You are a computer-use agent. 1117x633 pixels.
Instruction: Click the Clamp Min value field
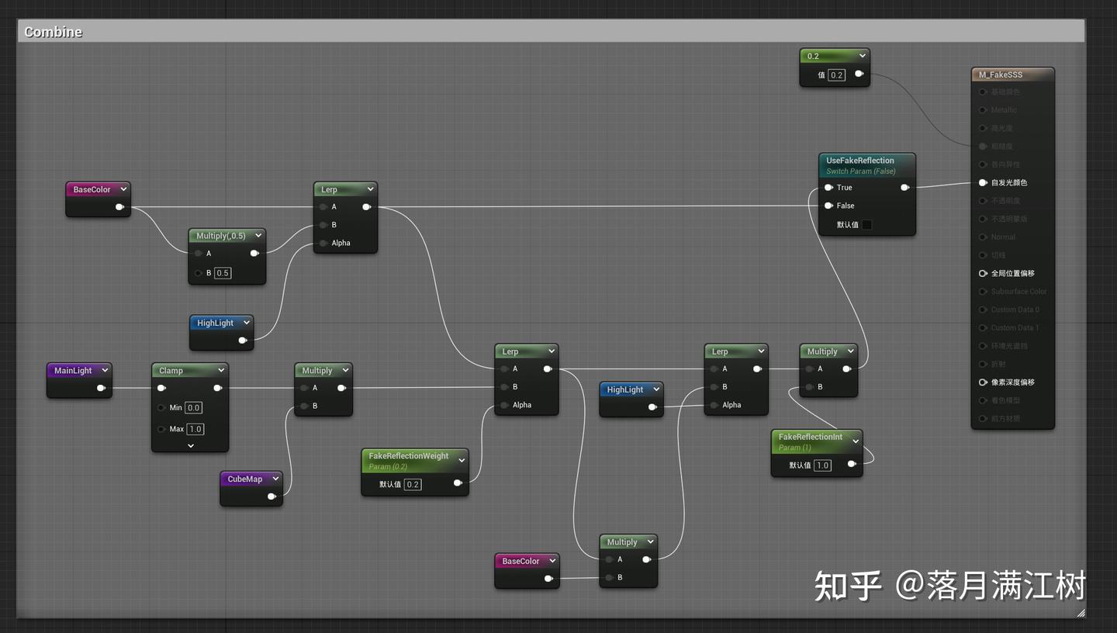pyautogui.click(x=193, y=408)
